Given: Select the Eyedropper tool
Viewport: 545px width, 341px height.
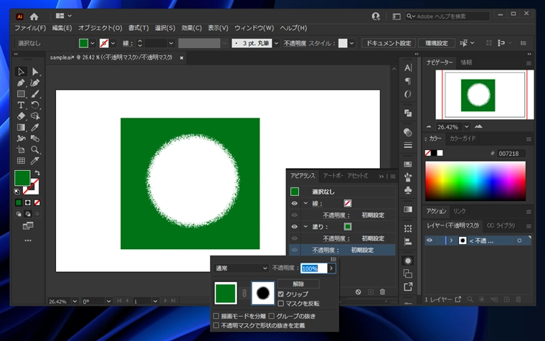Looking at the screenshot, I should click(35, 127).
